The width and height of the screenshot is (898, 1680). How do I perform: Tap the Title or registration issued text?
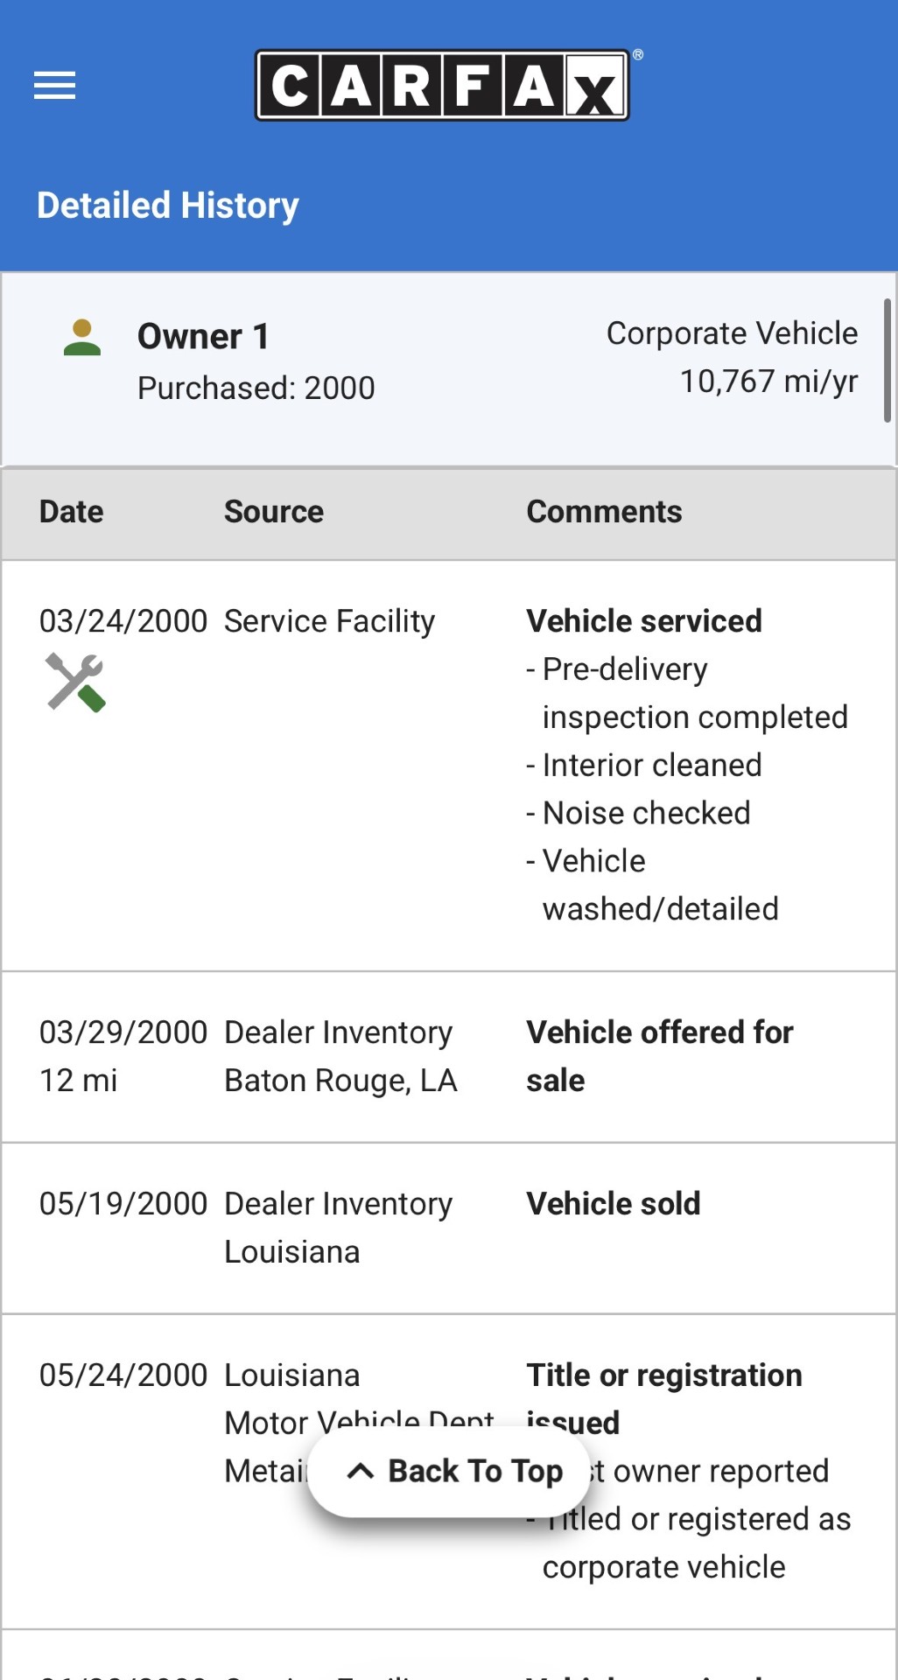[663, 1375]
